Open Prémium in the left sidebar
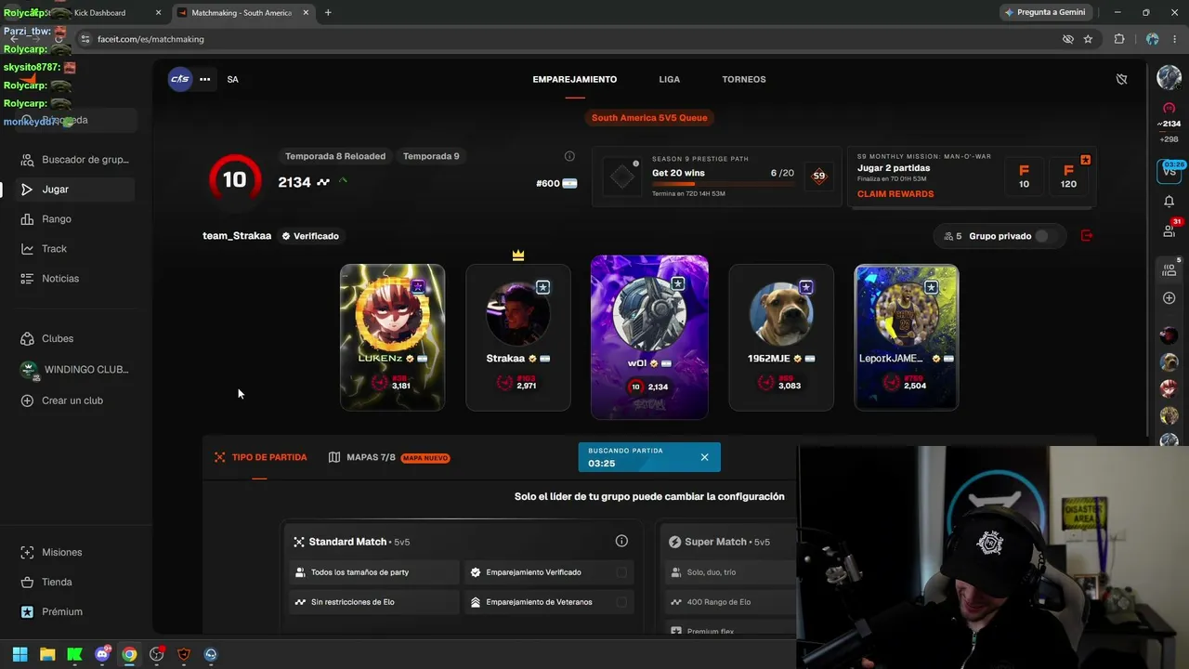 (x=76, y=612)
